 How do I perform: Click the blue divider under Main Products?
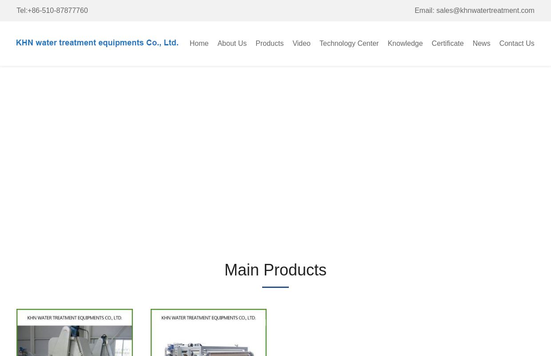click(275, 287)
